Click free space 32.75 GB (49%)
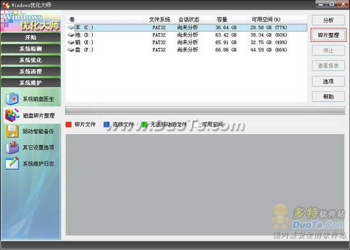 [269, 43]
